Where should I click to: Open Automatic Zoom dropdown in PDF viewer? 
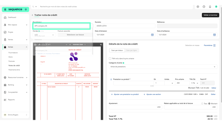click(x=79, y=45)
